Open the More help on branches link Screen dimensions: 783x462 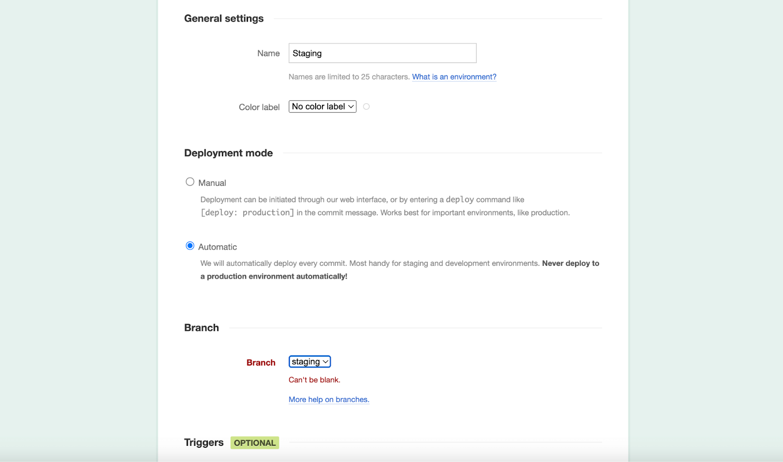click(329, 399)
